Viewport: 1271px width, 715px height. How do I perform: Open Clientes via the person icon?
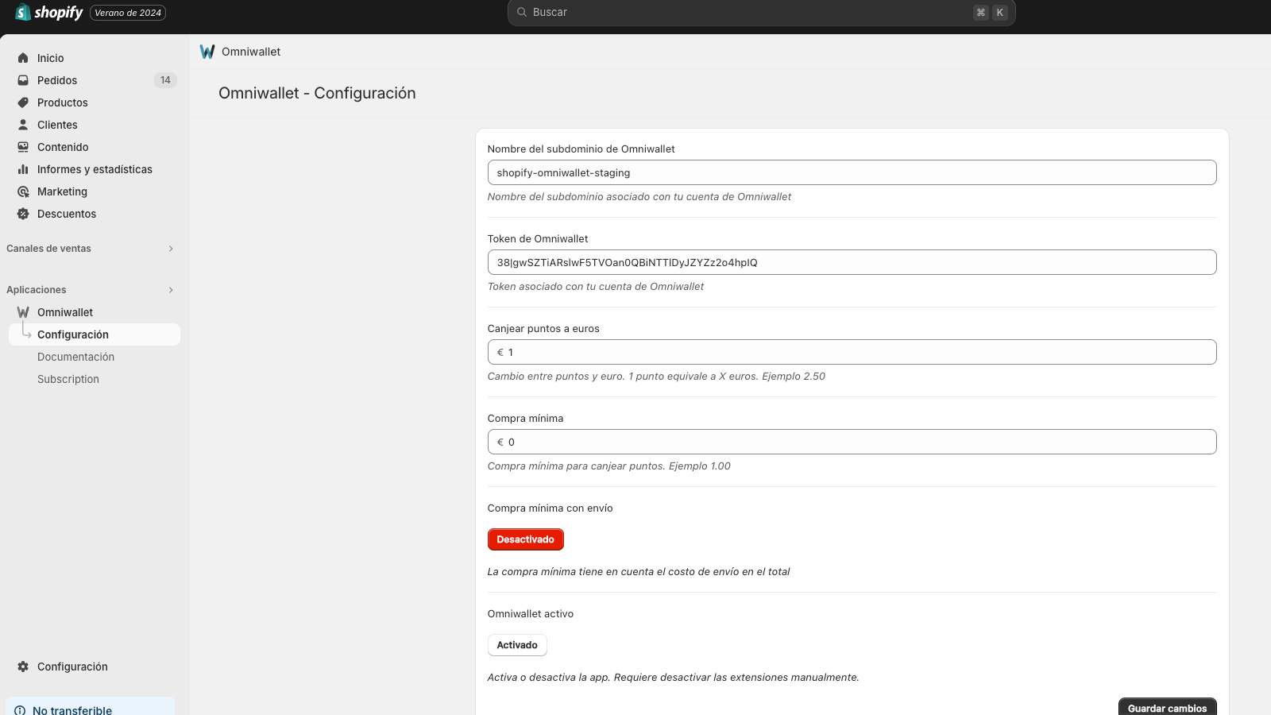(23, 124)
